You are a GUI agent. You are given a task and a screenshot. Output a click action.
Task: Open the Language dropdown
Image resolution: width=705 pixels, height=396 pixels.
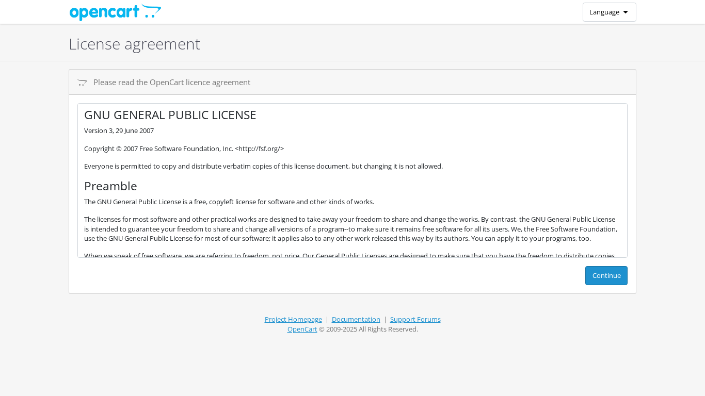[609, 12]
